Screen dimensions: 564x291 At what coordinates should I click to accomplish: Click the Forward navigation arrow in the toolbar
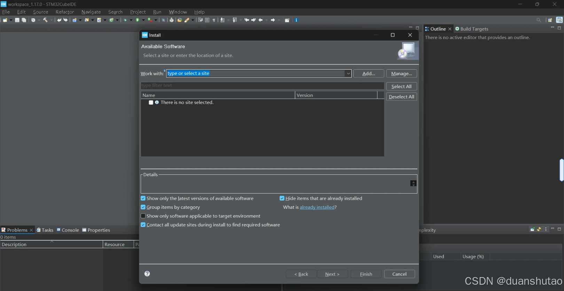pos(273,20)
